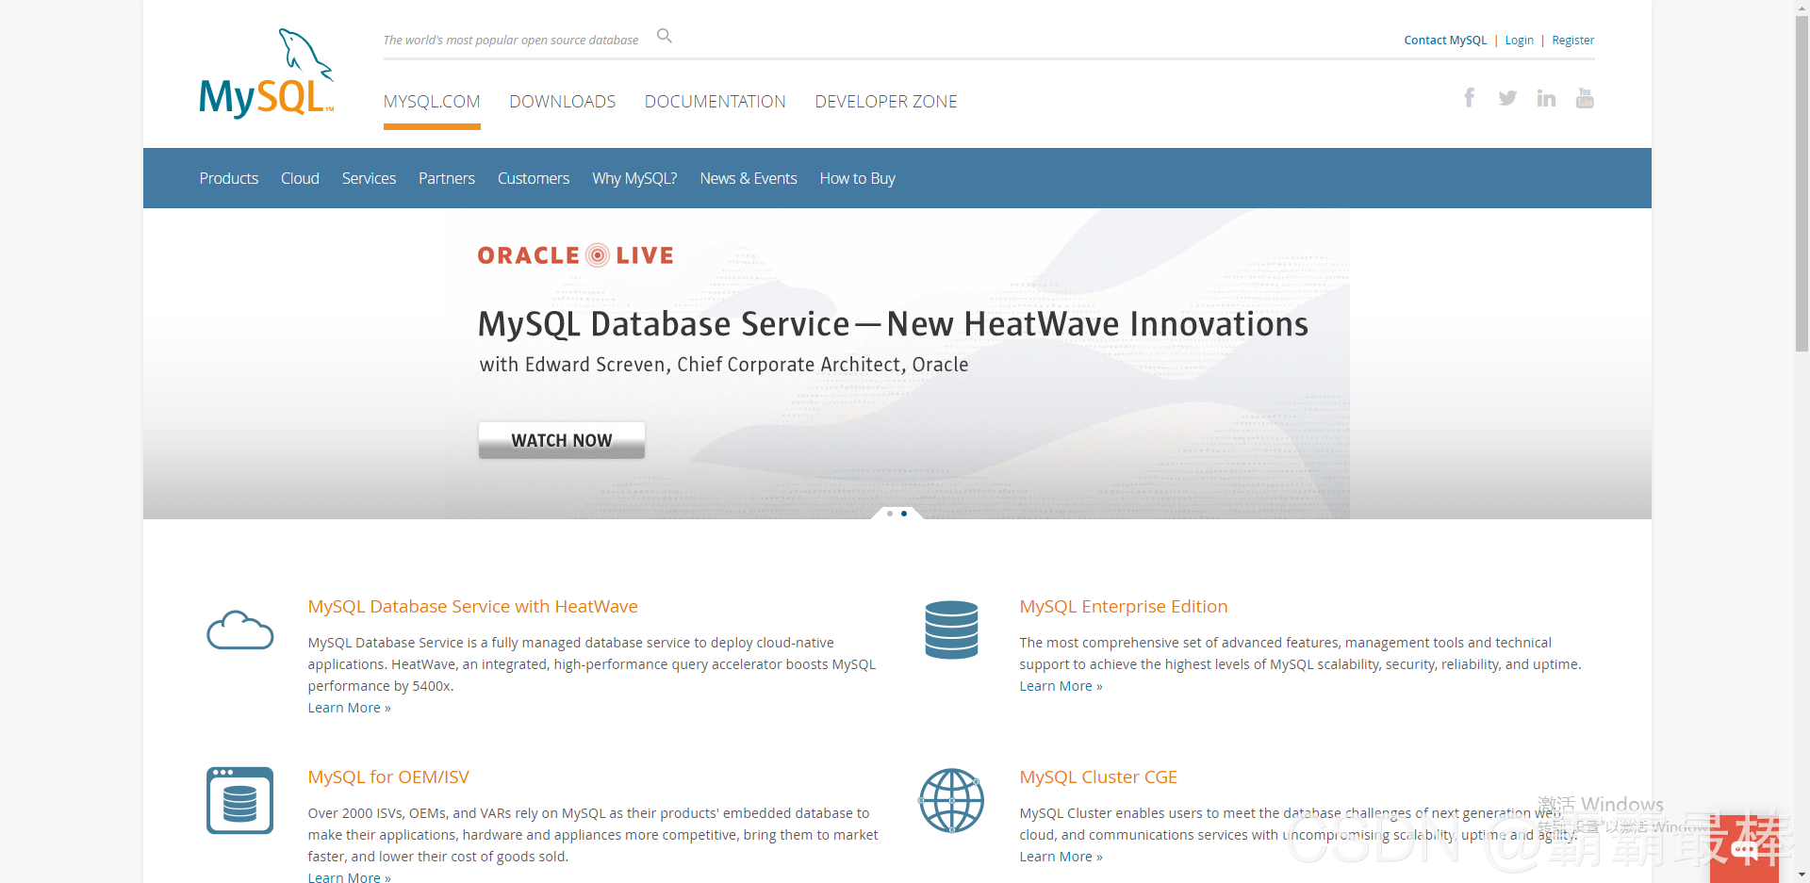Click the OEM/ISV database window icon
This screenshot has width=1810, height=883.
(240, 800)
